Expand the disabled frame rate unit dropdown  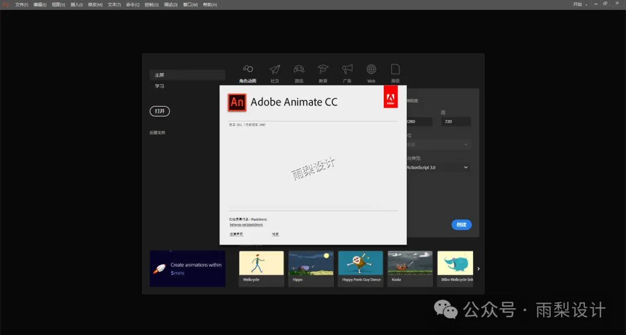(x=438, y=144)
